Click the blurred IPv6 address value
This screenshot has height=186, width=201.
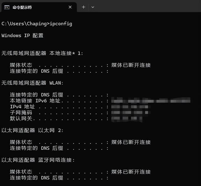(x=151, y=100)
